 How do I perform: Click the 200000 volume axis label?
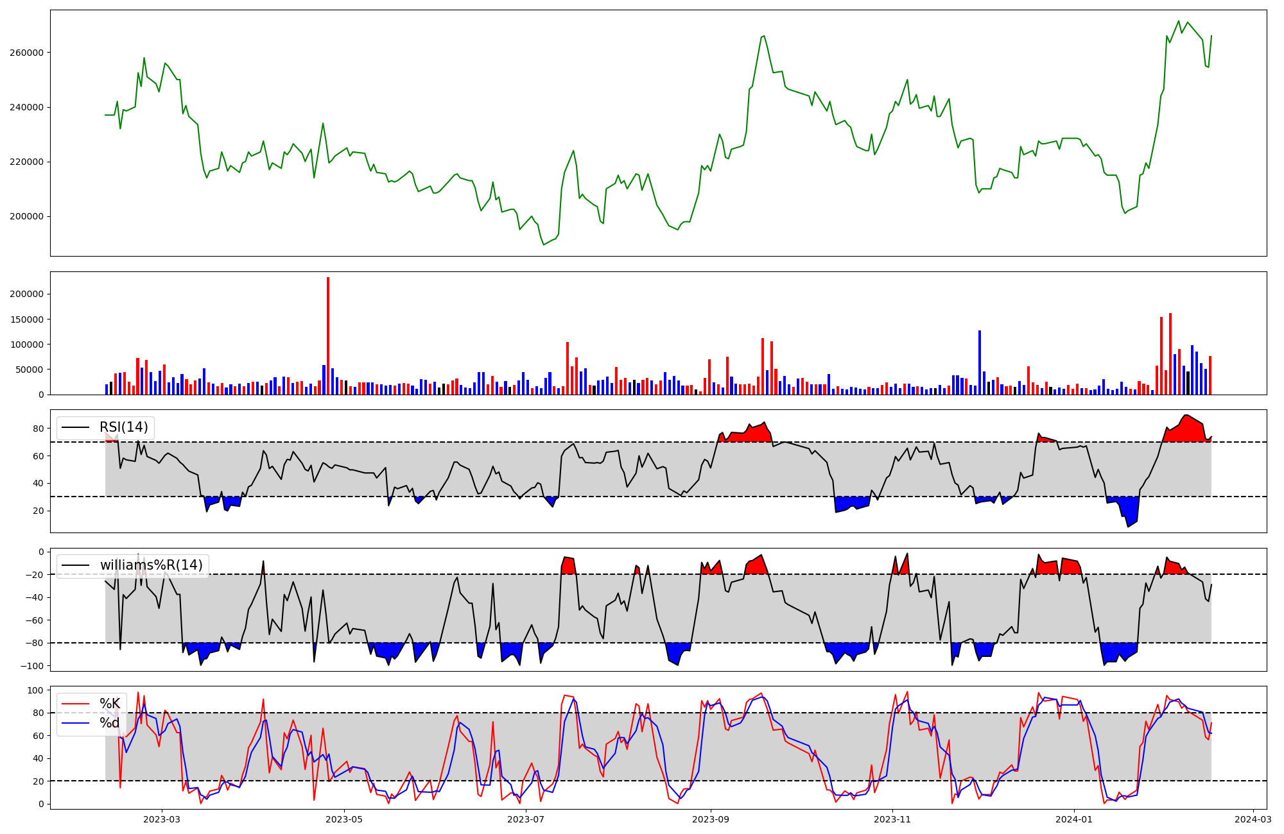click(26, 294)
